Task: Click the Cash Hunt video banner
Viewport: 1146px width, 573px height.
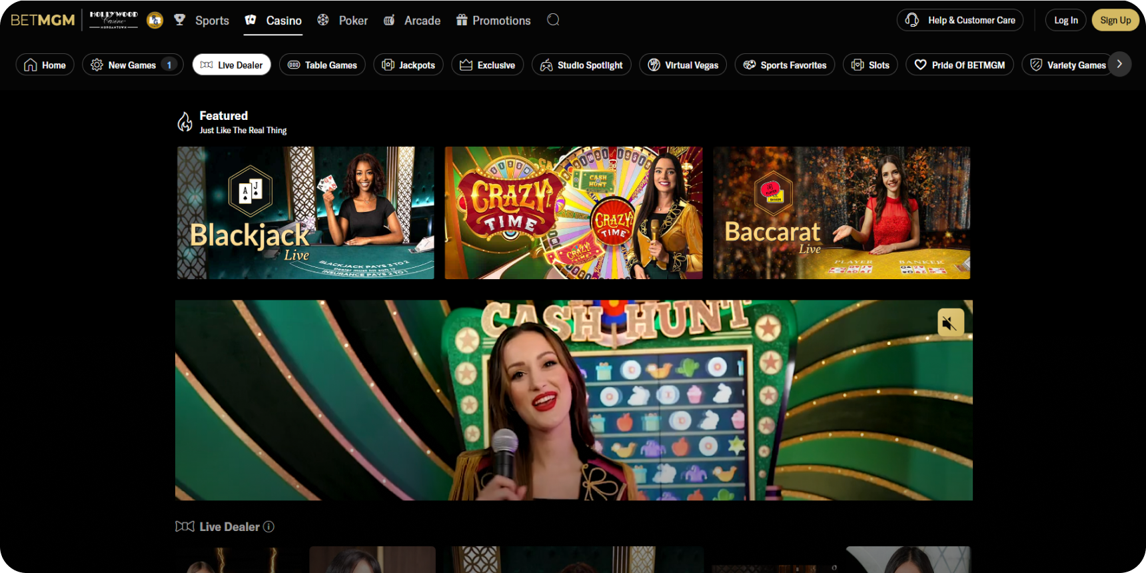Action: (574, 400)
